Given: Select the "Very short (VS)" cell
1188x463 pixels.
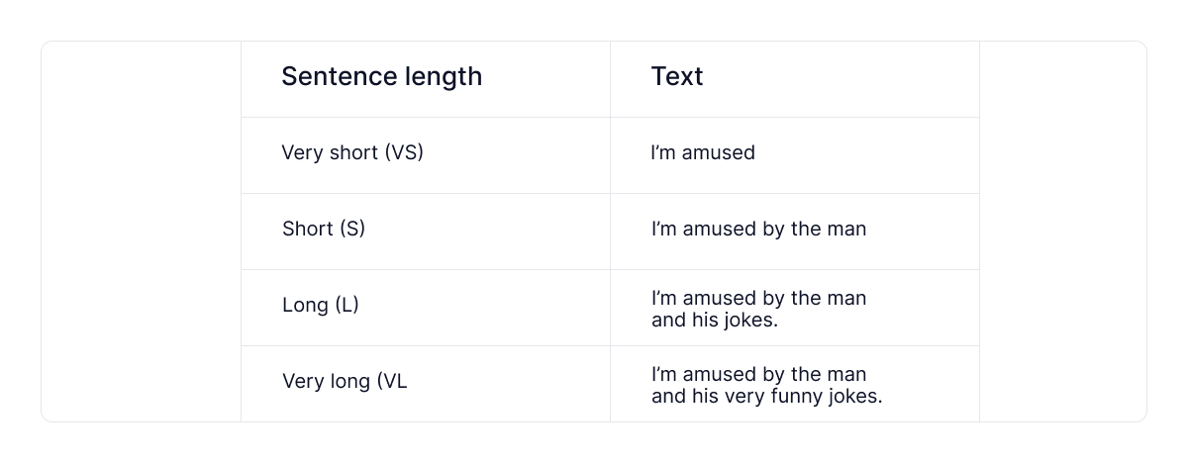Looking at the screenshot, I should click(x=352, y=153).
